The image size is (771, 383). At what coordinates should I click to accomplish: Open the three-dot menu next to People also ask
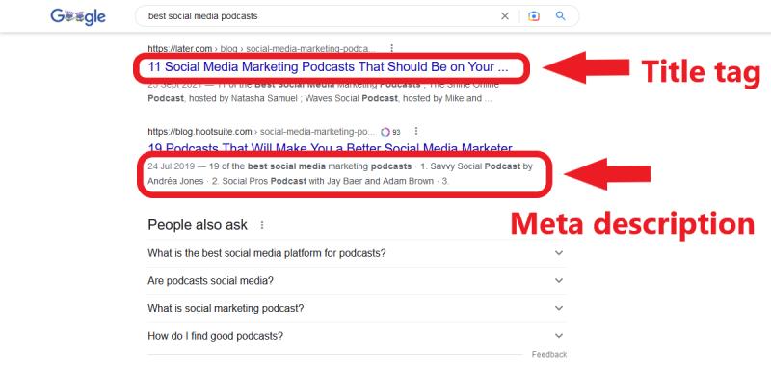click(262, 225)
